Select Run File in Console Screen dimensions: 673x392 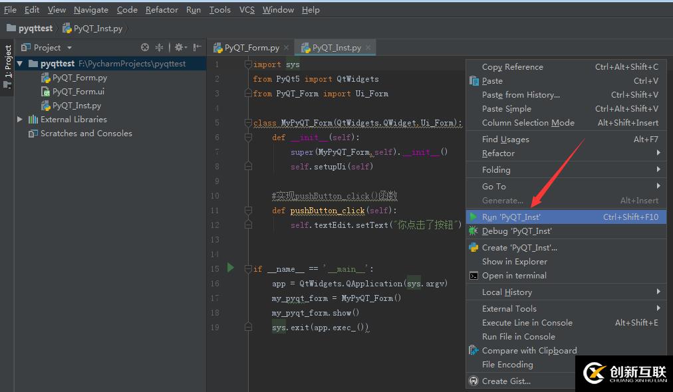point(566,337)
